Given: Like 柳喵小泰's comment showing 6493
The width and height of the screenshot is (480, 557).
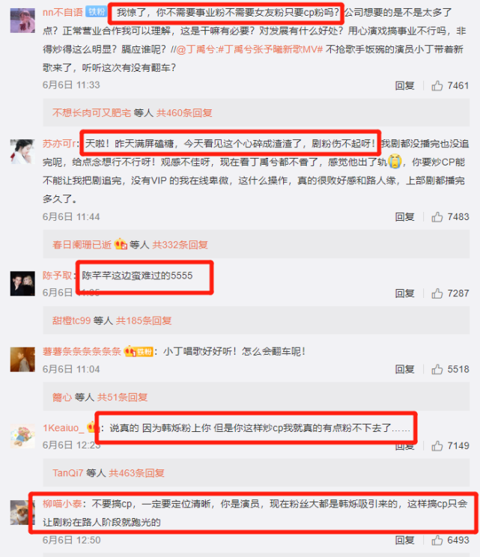Looking at the screenshot, I should [x=437, y=540].
